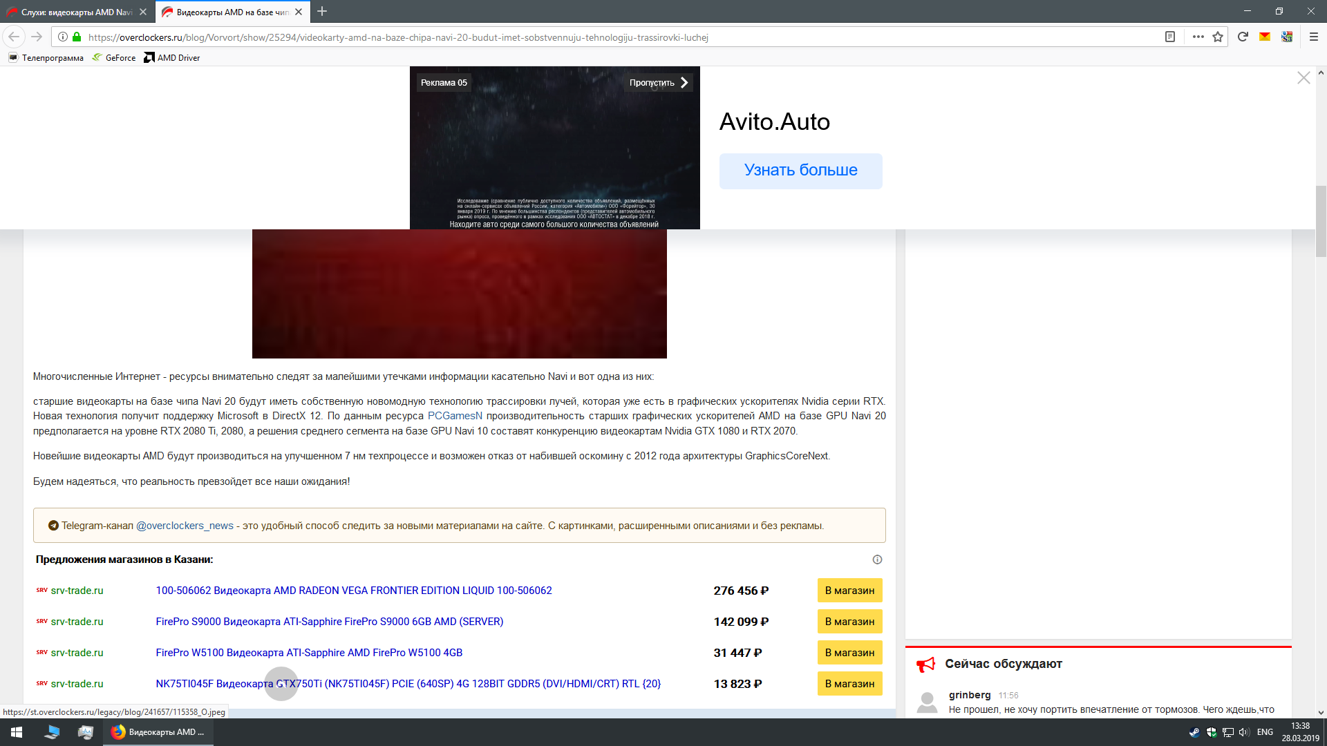
Task: Click the page vertical scrollbar thumb
Action: click(x=1321, y=221)
